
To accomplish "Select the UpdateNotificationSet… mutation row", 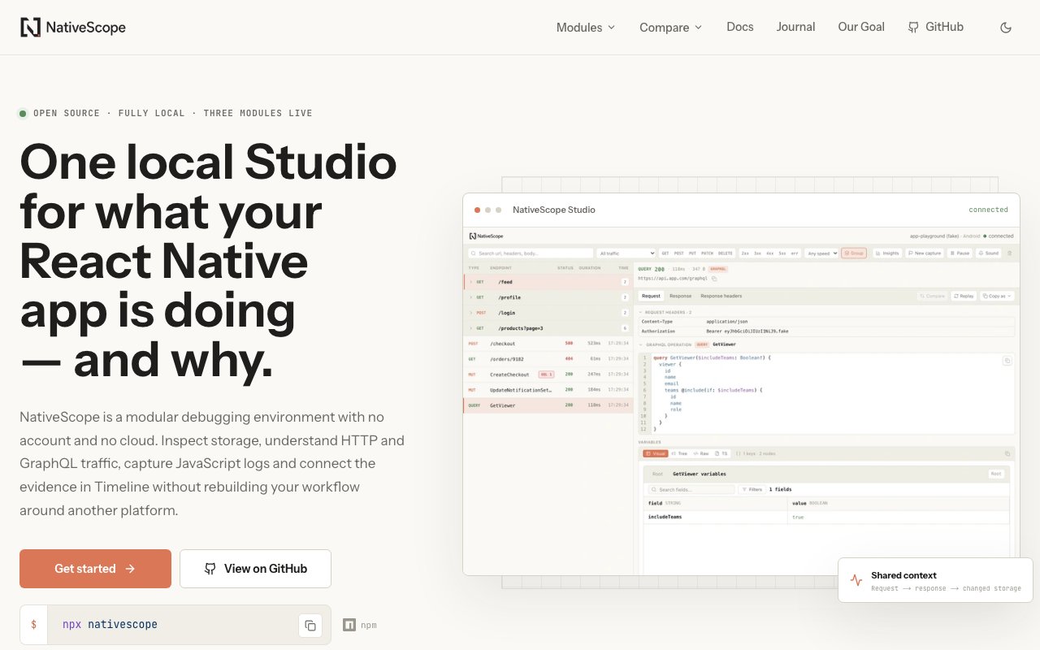I will pyautogui.click(x=548, y=390).
